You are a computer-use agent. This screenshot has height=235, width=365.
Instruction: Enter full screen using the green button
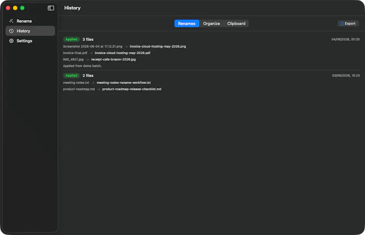(x=22, y=8)
